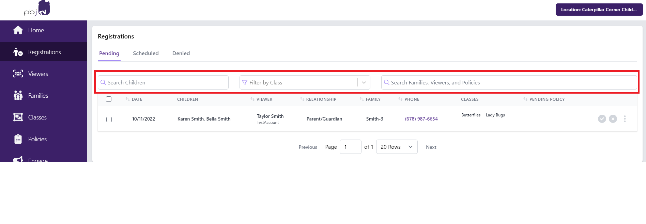Switch to the Scheduled tab
646x224 pixels.
[146, 53]
